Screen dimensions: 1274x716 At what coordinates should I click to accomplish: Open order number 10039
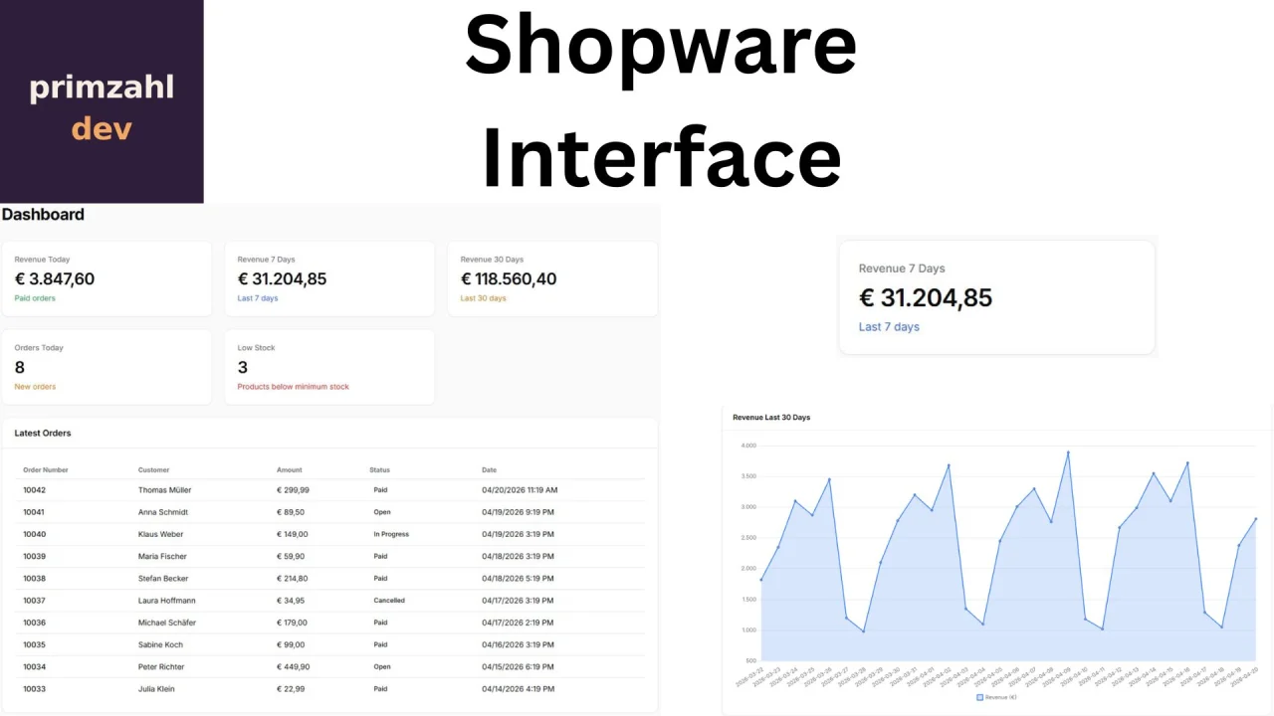(34, 557)
